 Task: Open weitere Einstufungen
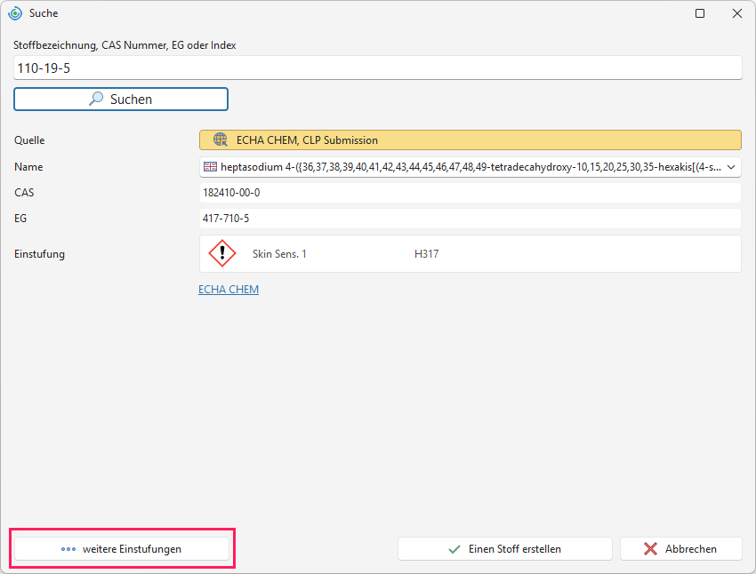pos(122,549)
